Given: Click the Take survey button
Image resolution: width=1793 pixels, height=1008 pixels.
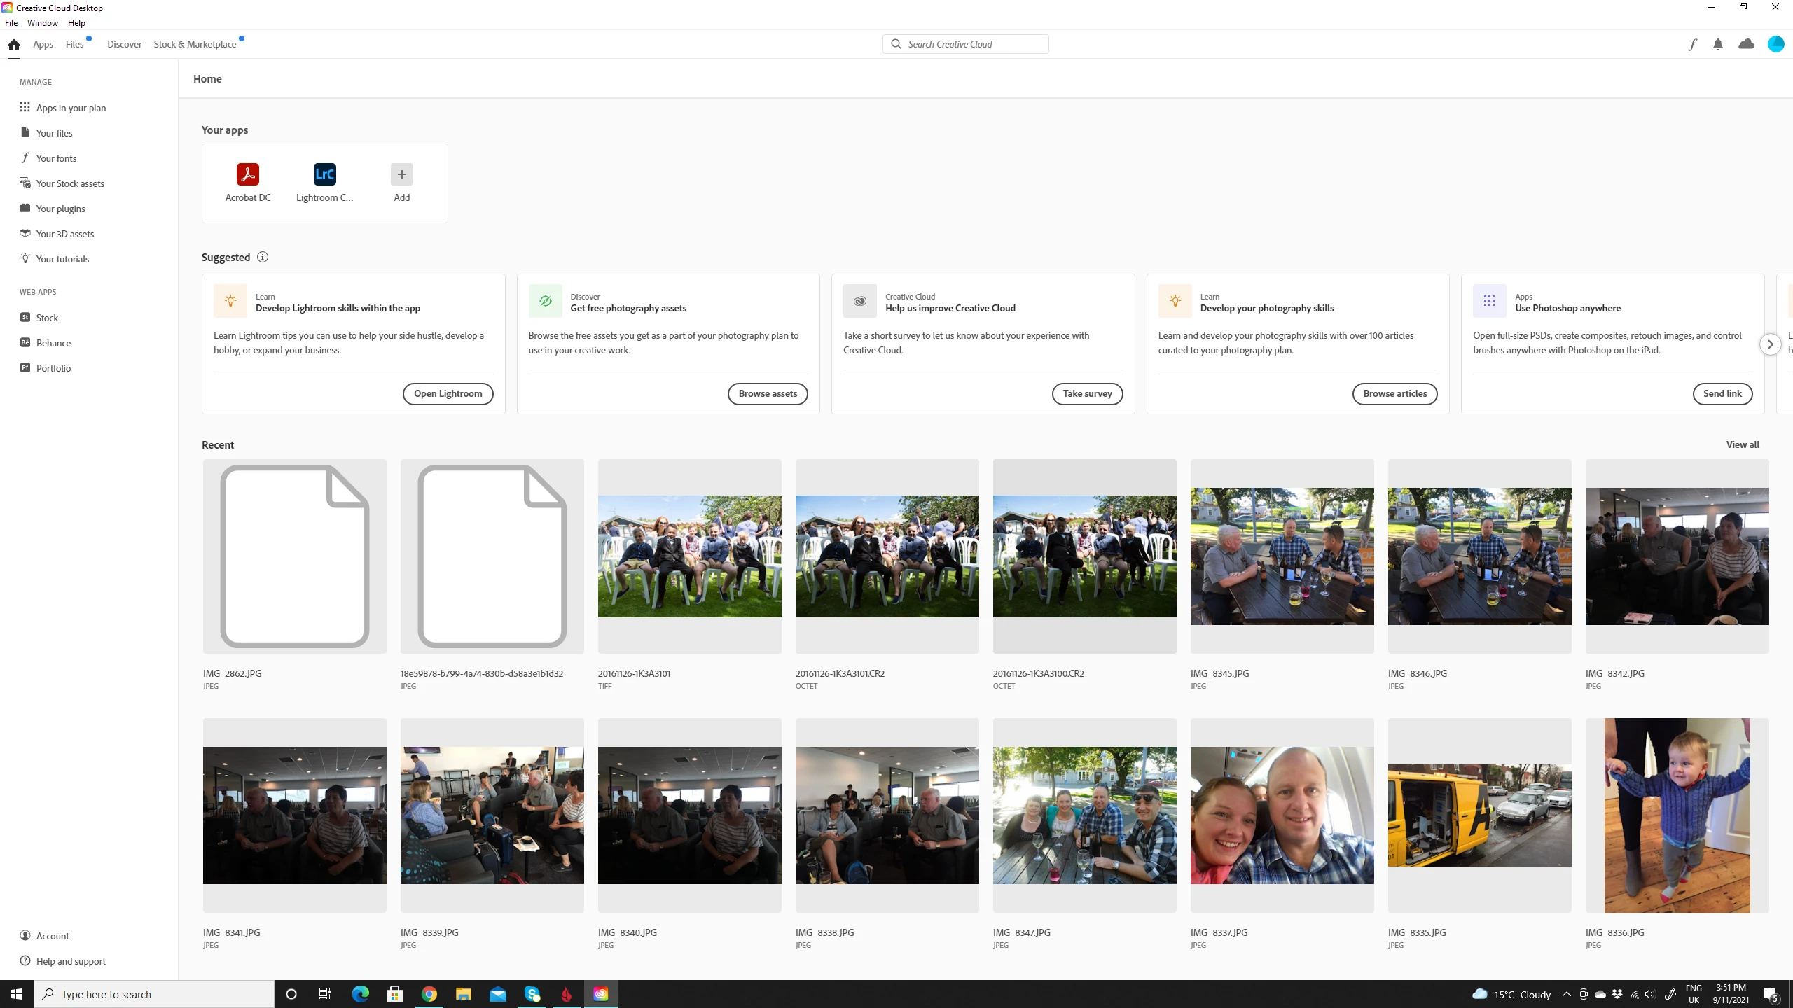Looking at the screenshot, I should [1087, 393].
